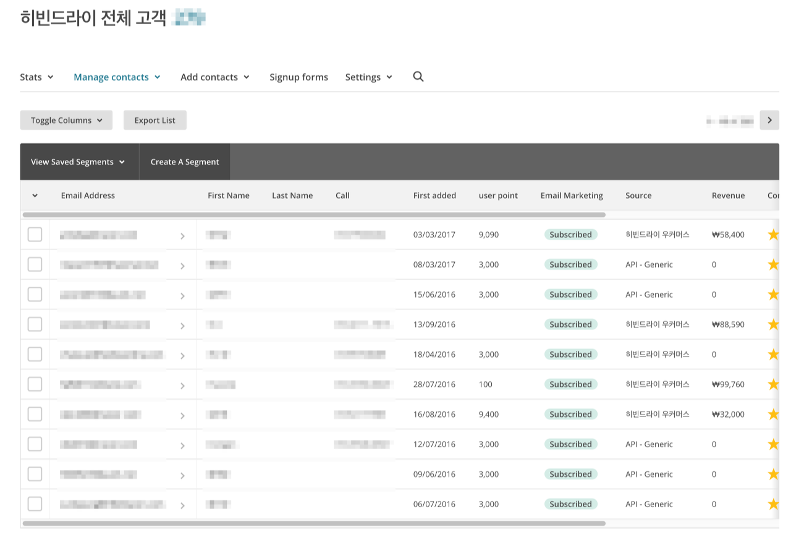Check the box in the 16/08/2016 row

35,414
